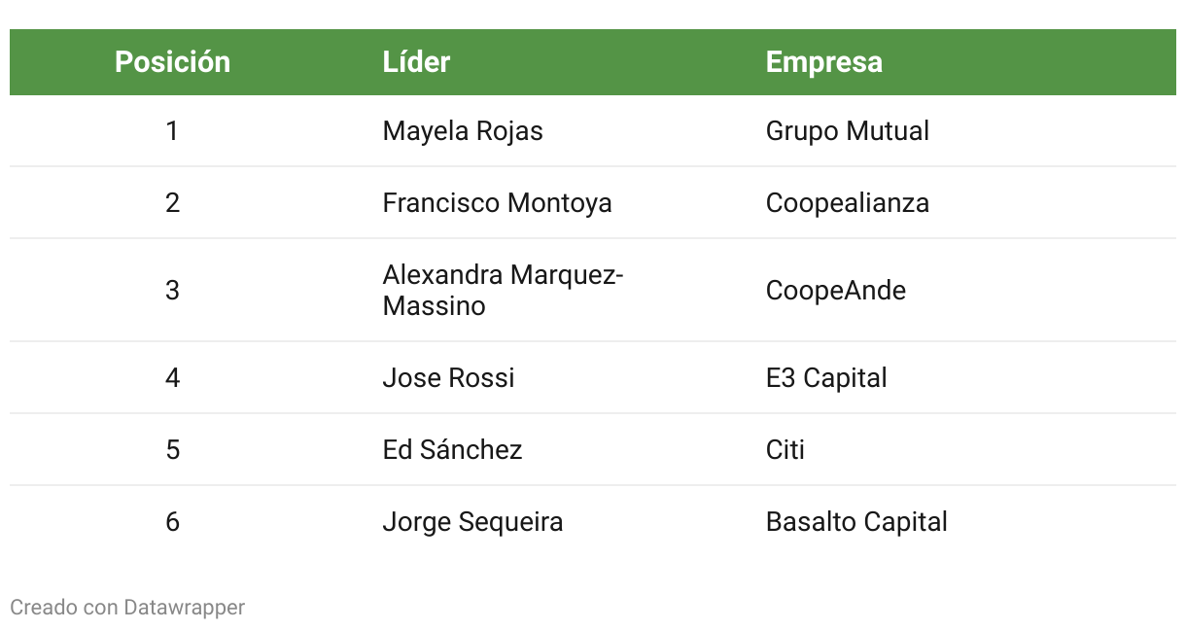Image resolution: width=1186 pixels, height=630 pixels.
Task: Click Alexandra Marquez-Massino in the table
Action: click(503, 291)
